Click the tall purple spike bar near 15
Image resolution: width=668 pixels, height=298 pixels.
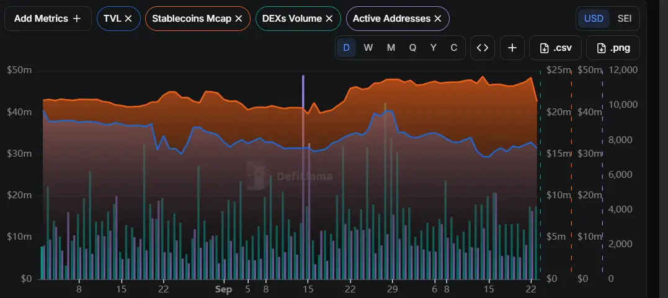pyautogui.click(x=303, y=177)
